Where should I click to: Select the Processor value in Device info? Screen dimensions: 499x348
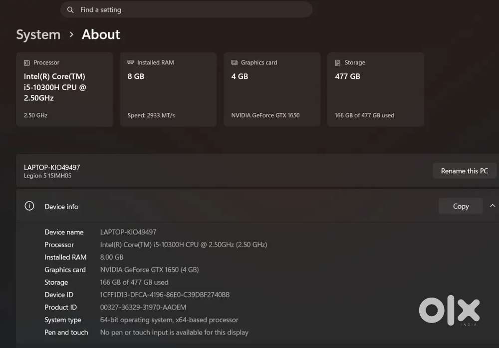tap(184, 245)
